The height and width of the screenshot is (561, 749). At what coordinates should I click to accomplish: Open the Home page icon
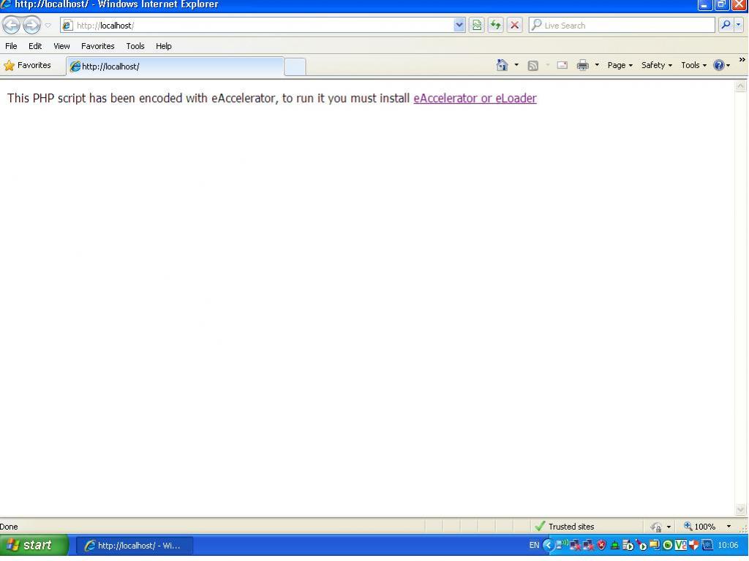503,65
